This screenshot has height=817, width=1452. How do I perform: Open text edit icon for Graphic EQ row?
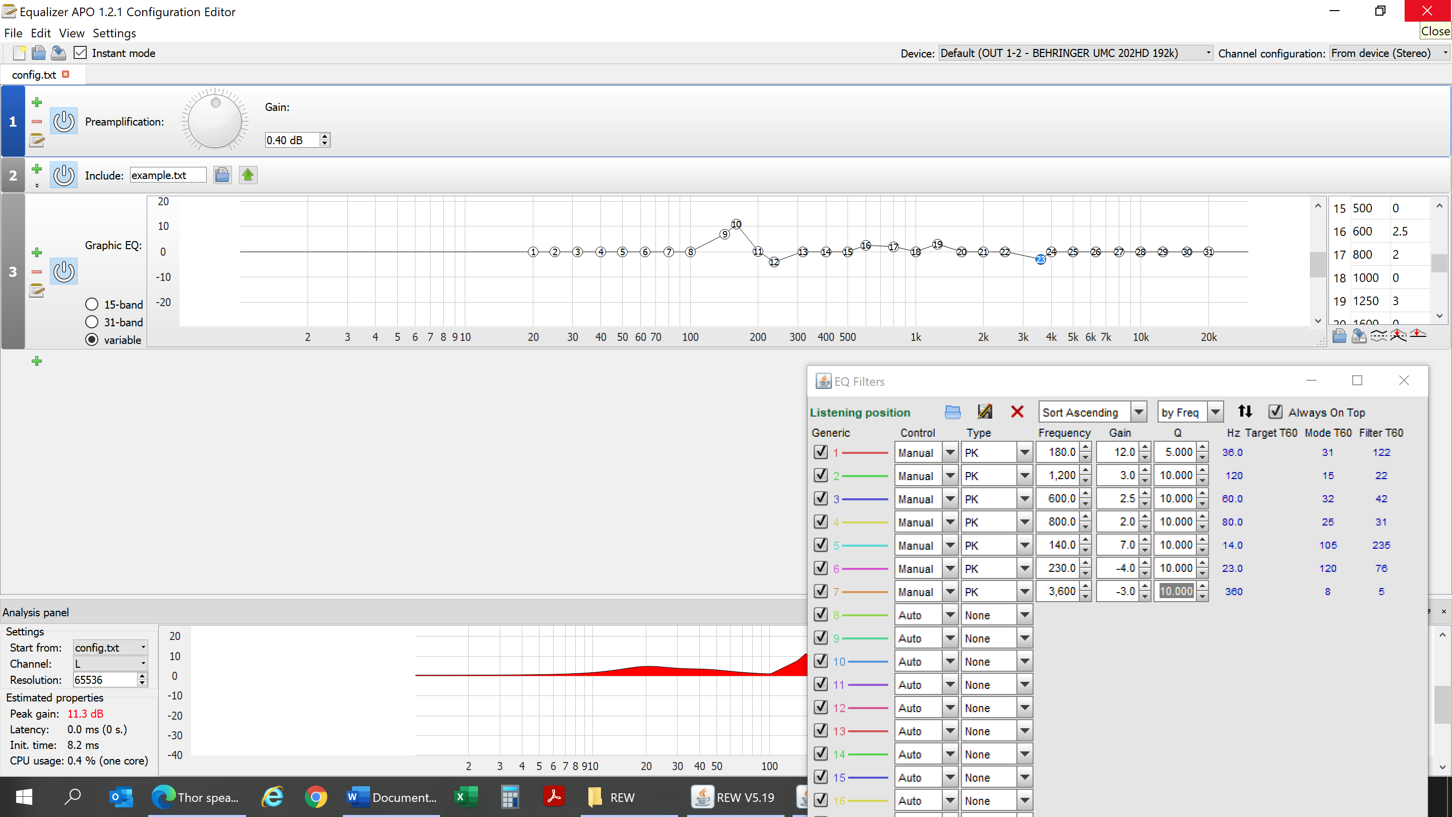click(37, 291)
